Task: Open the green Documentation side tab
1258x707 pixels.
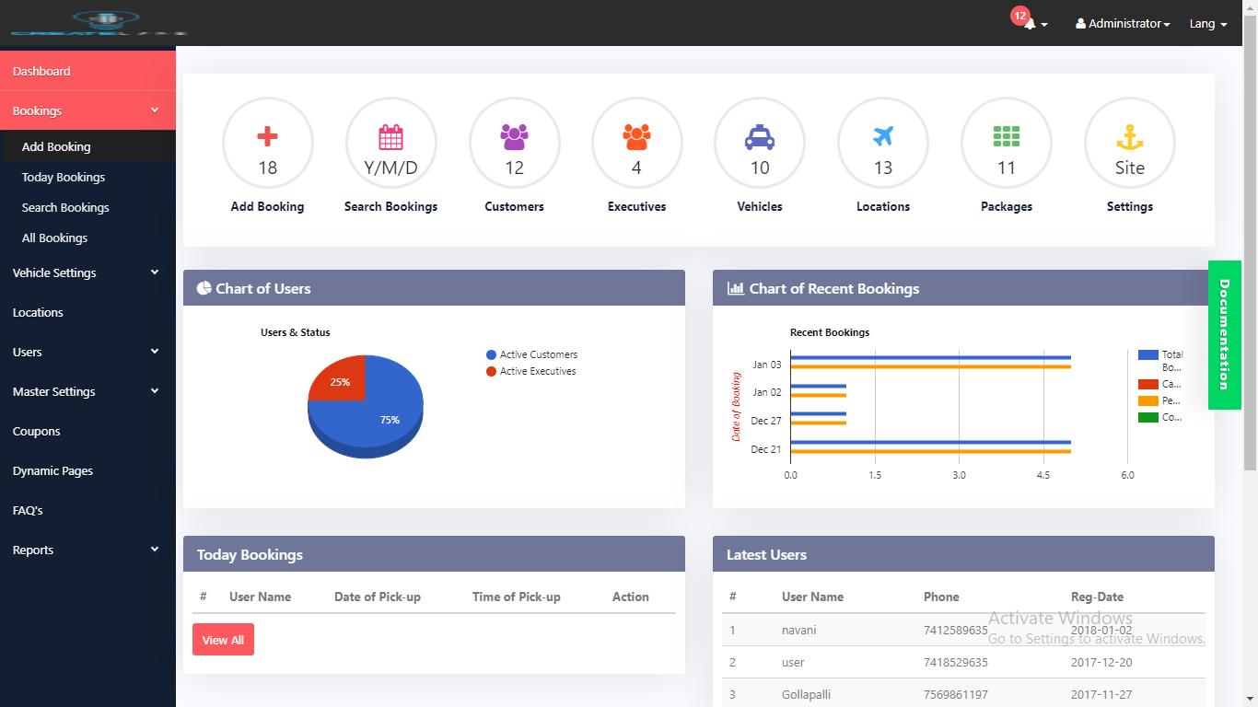Action: coord(1224,335)
